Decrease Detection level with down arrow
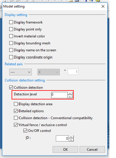 coord(70,97)
